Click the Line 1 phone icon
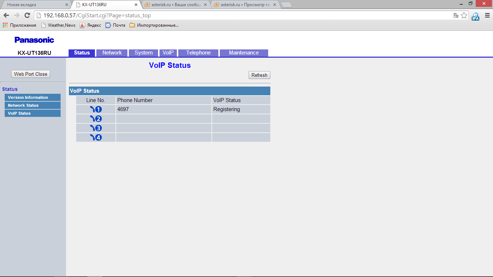493x277 pixels. [96, 109]
